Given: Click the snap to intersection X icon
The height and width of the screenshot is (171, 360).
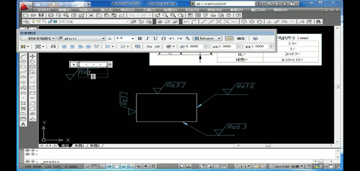Looking at the screenshot, I should pyautogui.click(x=219, y=21).
